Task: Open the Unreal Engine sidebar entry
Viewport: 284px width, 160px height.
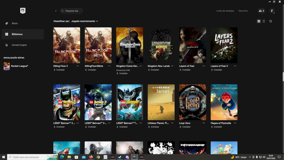Action: point(19,45)
